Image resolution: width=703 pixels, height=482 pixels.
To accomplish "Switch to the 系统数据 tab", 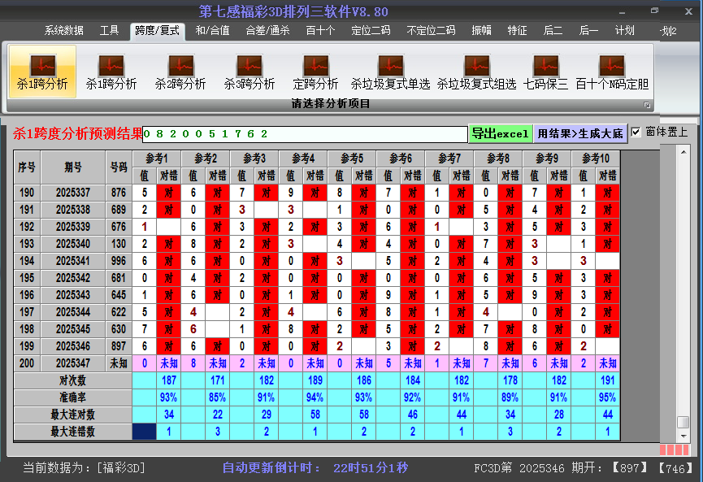I will click(64, 31).
